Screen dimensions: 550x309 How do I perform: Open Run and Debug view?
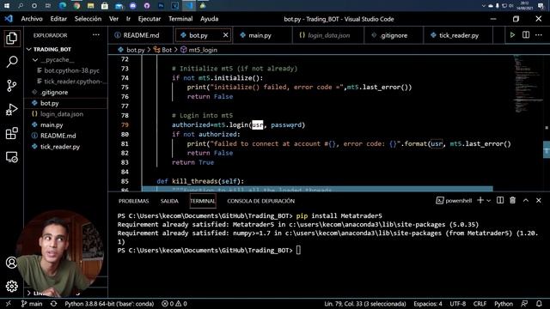pos(11,109)
